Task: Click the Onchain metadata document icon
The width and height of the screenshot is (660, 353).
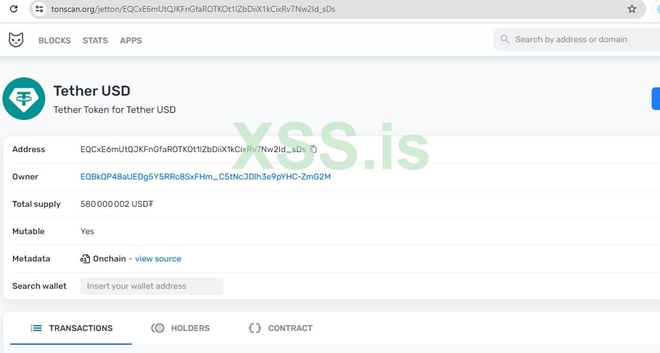Action: click(85, 259)
